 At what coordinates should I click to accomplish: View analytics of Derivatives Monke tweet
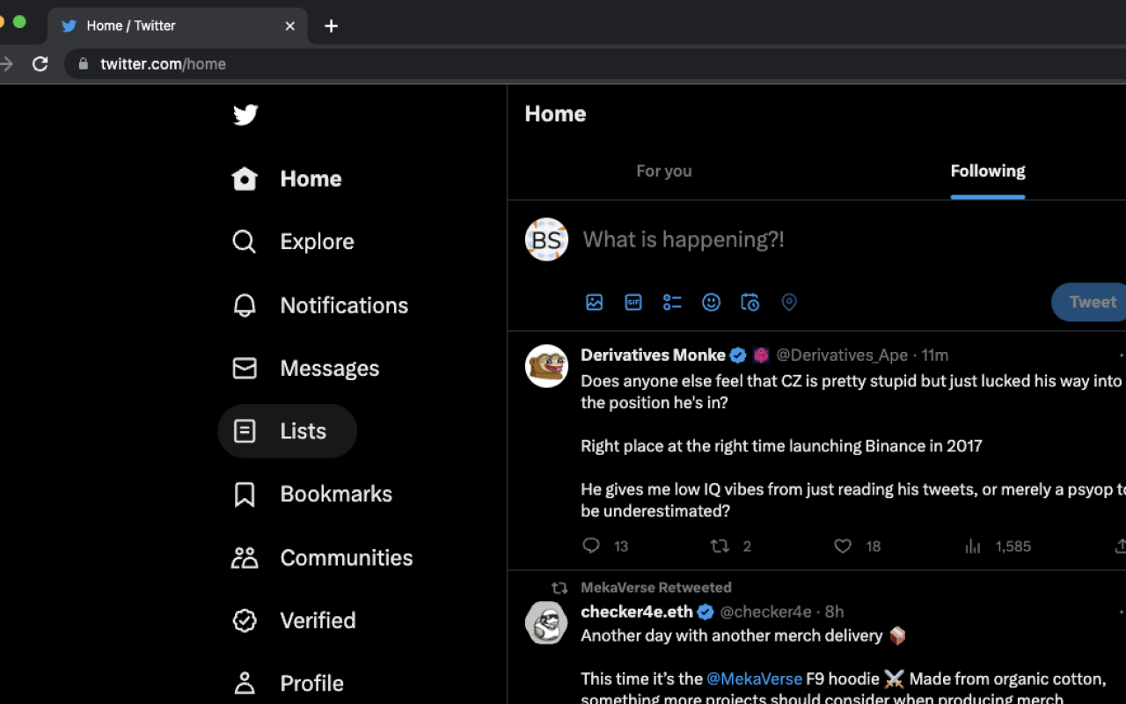973,546
